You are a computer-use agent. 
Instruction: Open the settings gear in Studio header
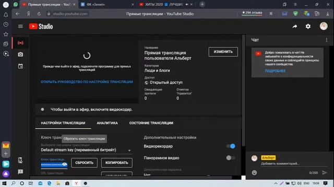click(308, 26)
